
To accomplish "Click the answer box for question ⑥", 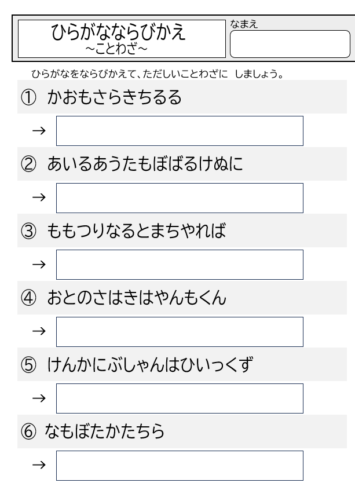I will tap(180, 466).
